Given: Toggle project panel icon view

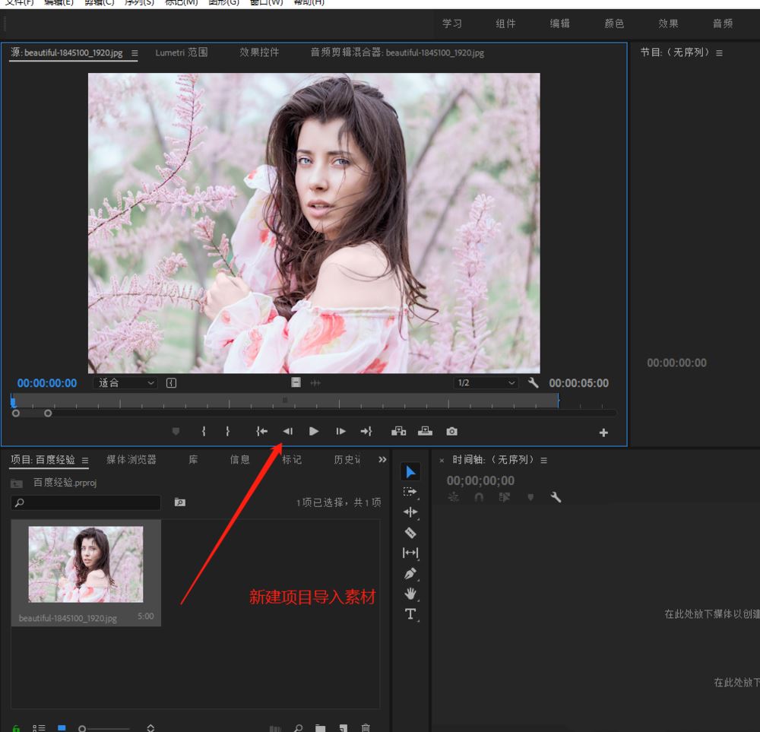Looking at the screenshot, I should tap(62, 728).
